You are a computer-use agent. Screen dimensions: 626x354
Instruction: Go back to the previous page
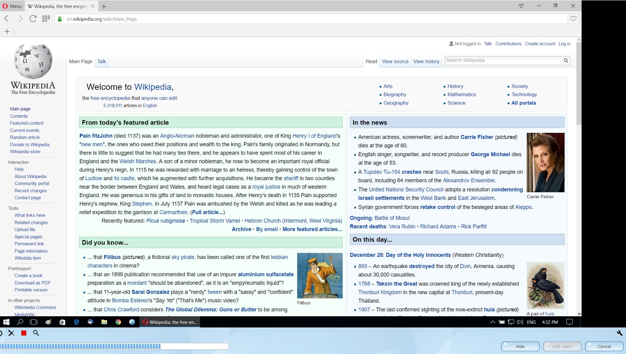click(6, 19)
